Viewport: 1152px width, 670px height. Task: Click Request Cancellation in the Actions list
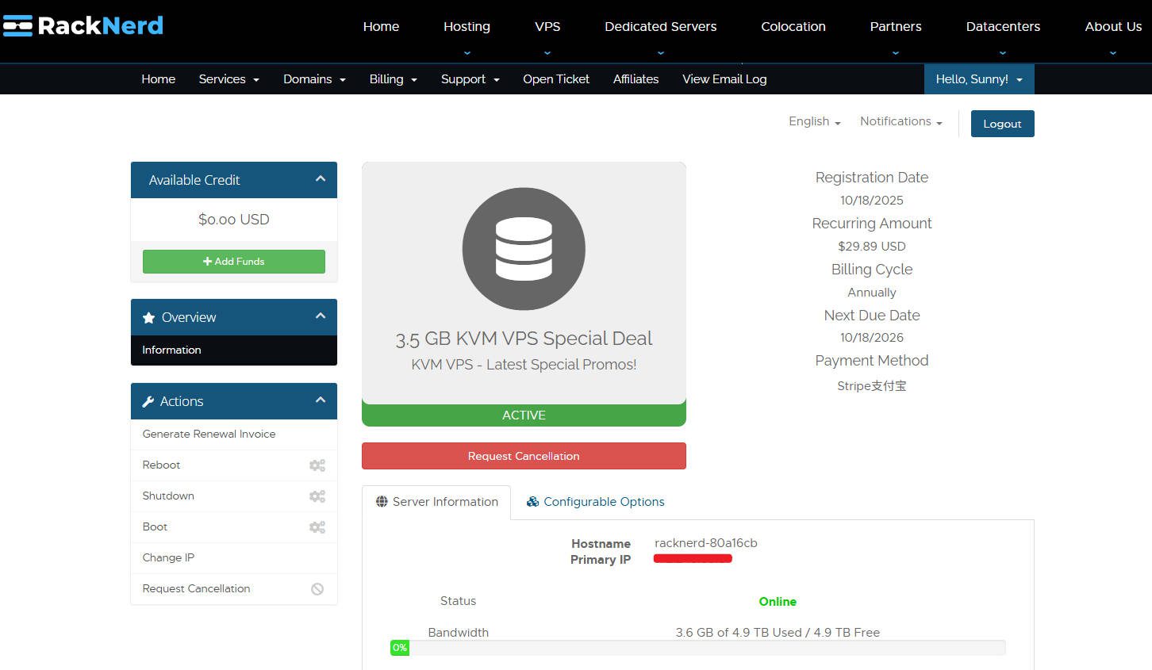(234, 589)
